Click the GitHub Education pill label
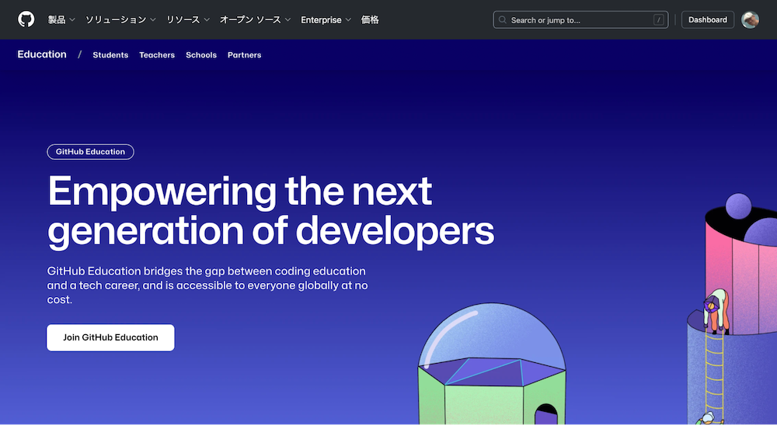Screen dimensions: 777x425 click(90, 152)
